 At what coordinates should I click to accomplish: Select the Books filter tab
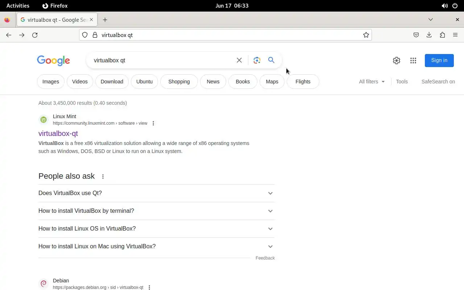[243, 82]
